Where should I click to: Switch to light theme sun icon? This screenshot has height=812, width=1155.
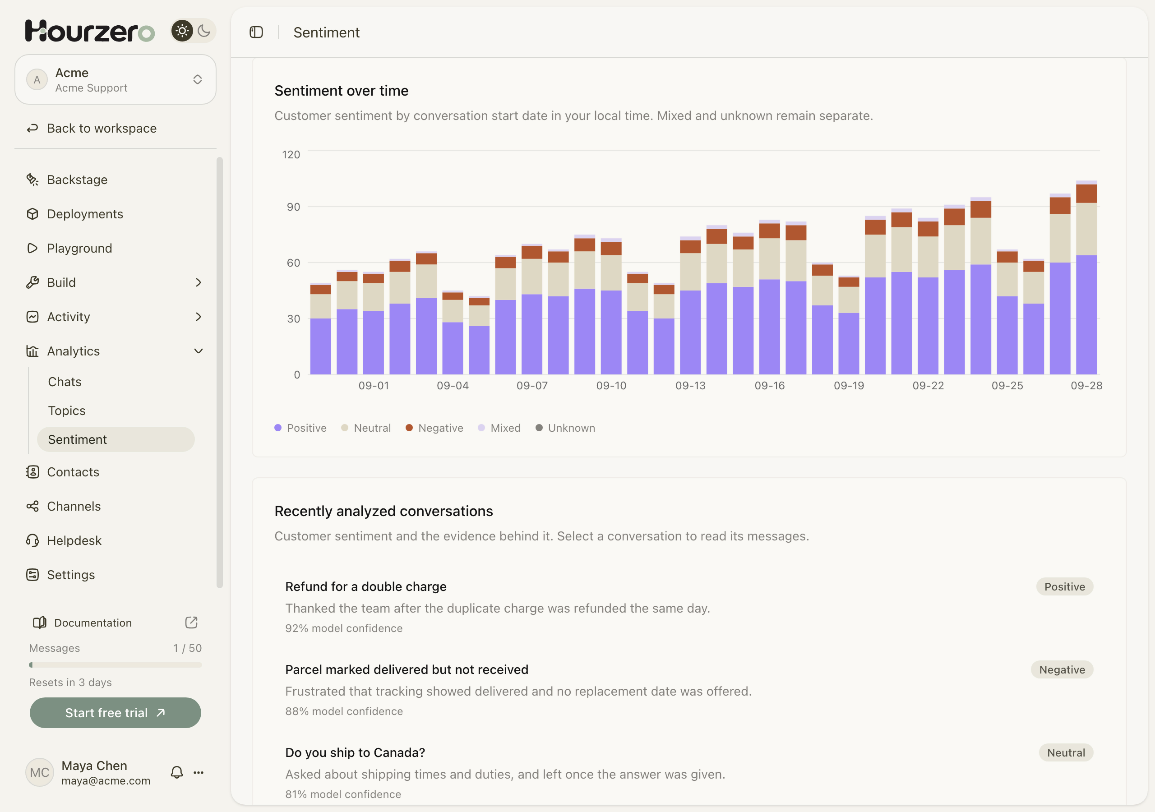tap(182, 31)
